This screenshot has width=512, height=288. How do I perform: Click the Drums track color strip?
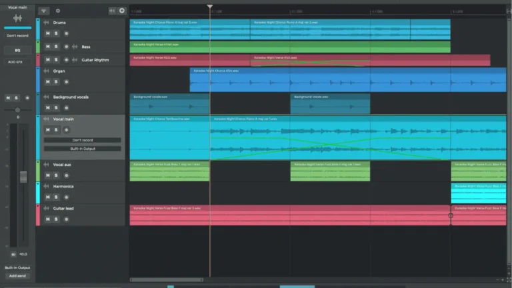click(x=38, y=29)
